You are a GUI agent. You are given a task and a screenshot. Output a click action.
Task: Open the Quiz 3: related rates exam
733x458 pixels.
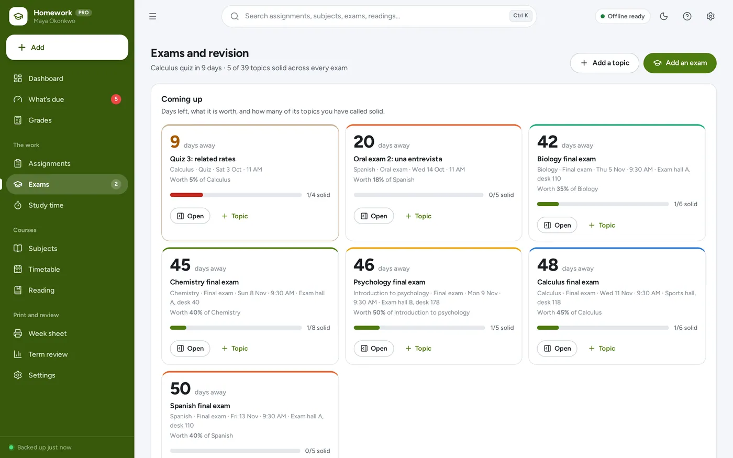pos(190,216)
